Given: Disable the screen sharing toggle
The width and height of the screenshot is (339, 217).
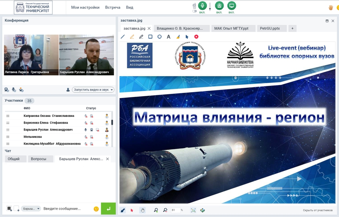Looking at the screenshot, I should pyautogui.click(x=231, y=6).
